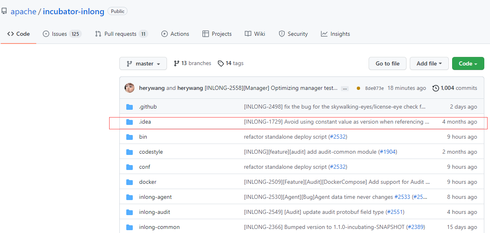Click the incubator-inlong repository name
This screenshot has height=233, width=490.
click(x=73, y=11)
